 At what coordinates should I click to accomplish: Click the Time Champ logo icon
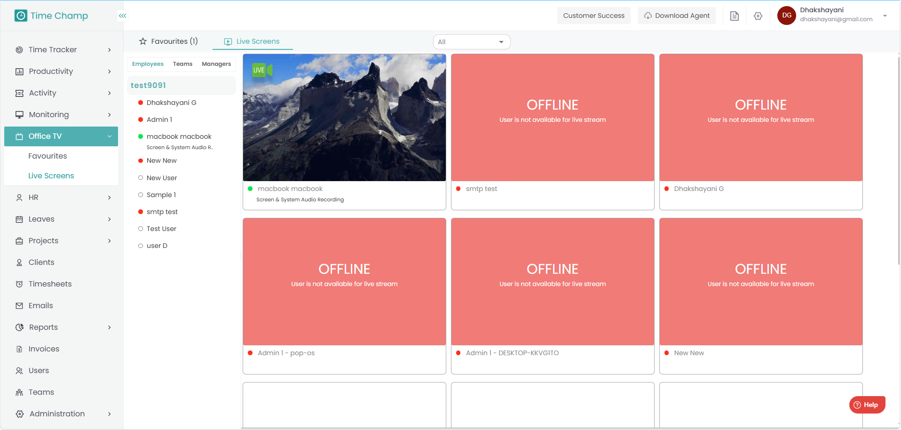21,16
